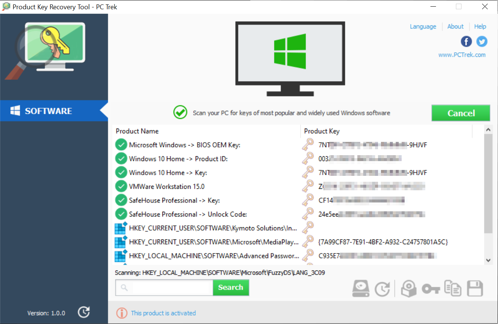Click key icon in SafeHouse Unlock Code row
The height and width of the screenshot is (324, 498).
308,214
